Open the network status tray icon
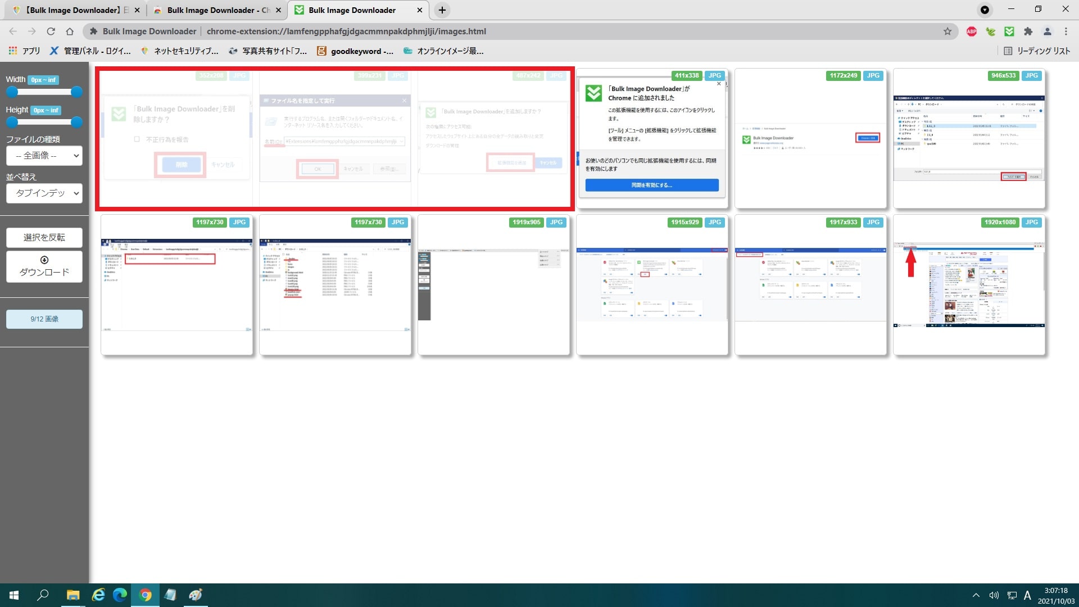The height and width of the screenshot is (607, 1079). click(x=1012, y=595)
